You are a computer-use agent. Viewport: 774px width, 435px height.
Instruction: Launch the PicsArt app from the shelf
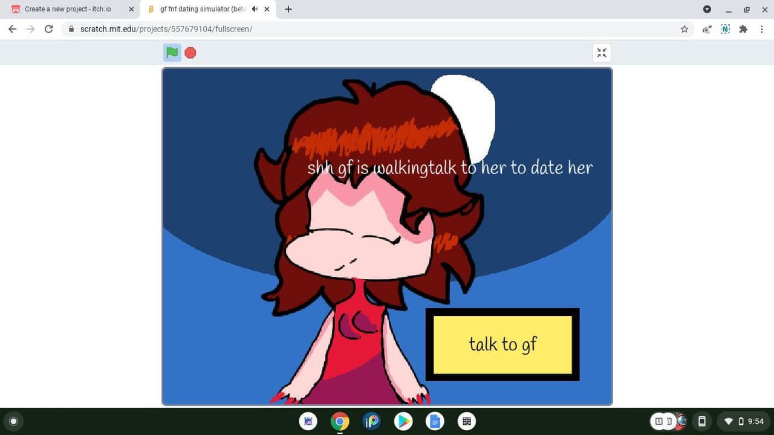point(371,421)
